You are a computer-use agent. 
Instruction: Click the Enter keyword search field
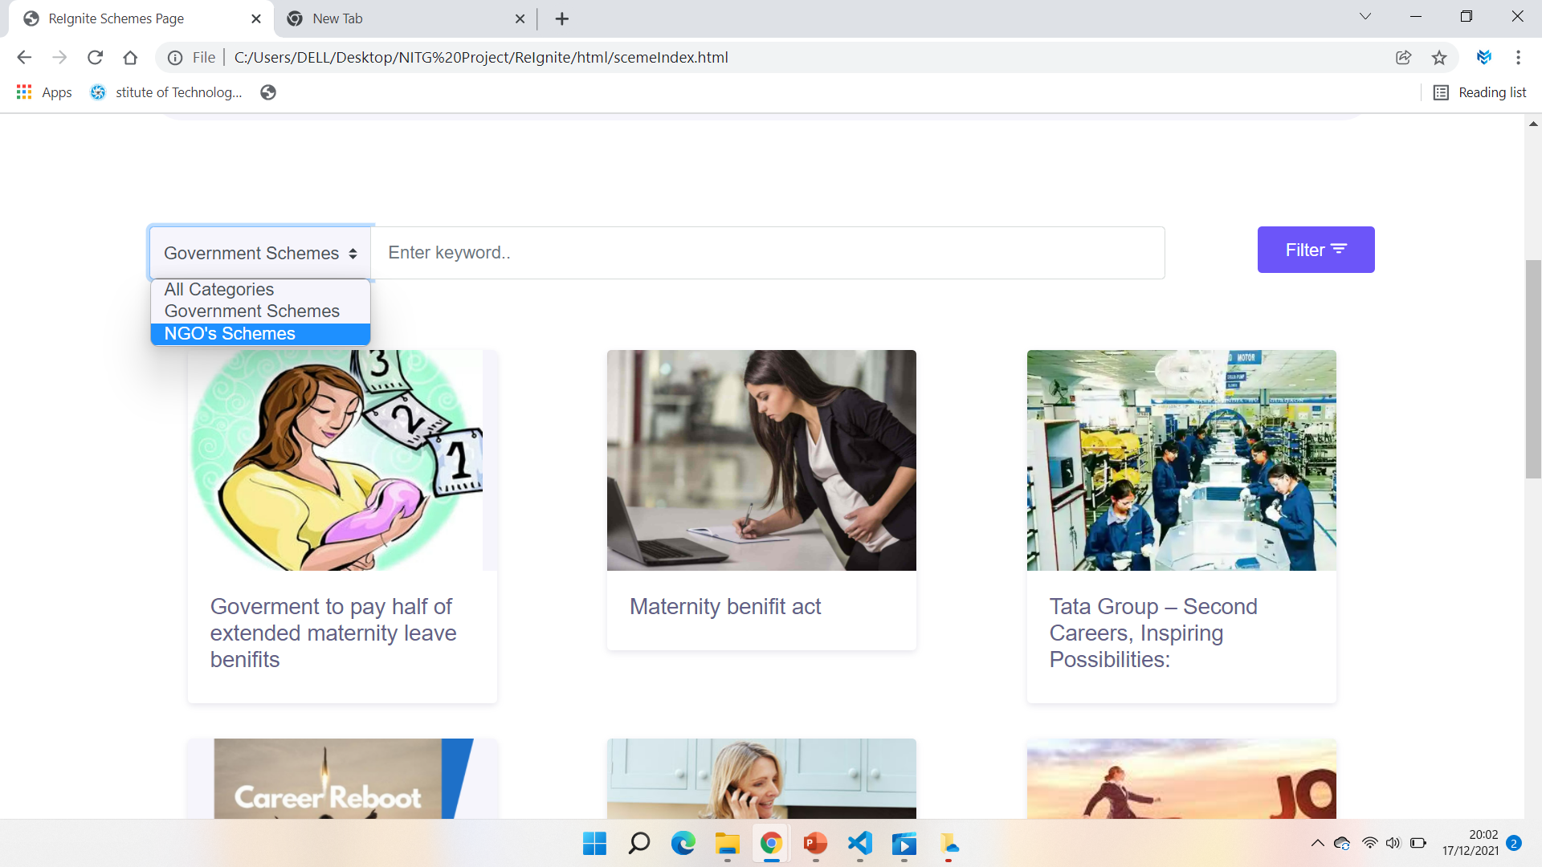pos(767,253)
